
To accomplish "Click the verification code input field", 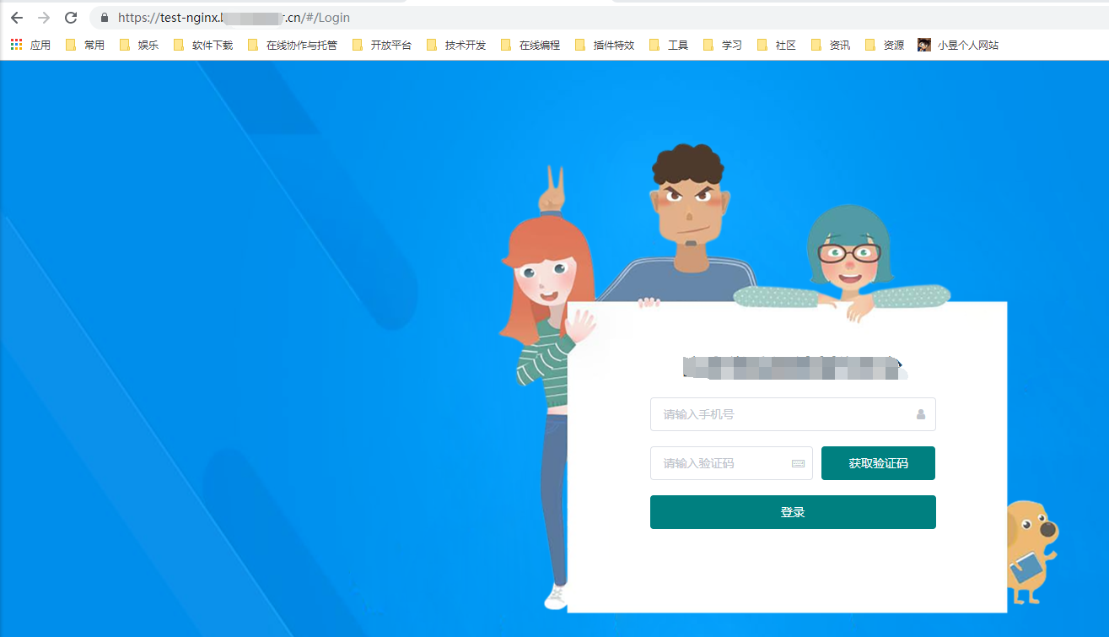I will click(x=731, y=463).
